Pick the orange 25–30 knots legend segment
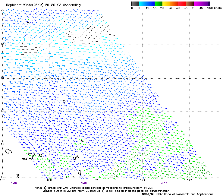 [174, 4]
